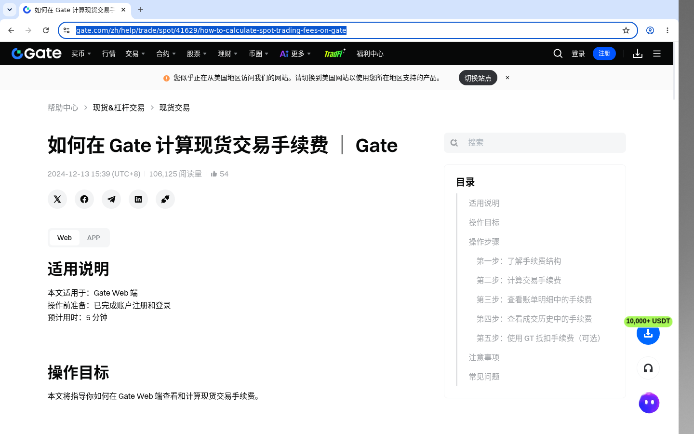Expand the 币圈 dropdown menu
Viewport: 694px width, 434px height.
click(x=258, y=54)
